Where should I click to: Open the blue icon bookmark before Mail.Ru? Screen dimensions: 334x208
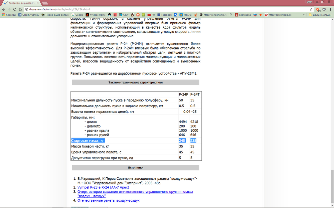point(176,15)
